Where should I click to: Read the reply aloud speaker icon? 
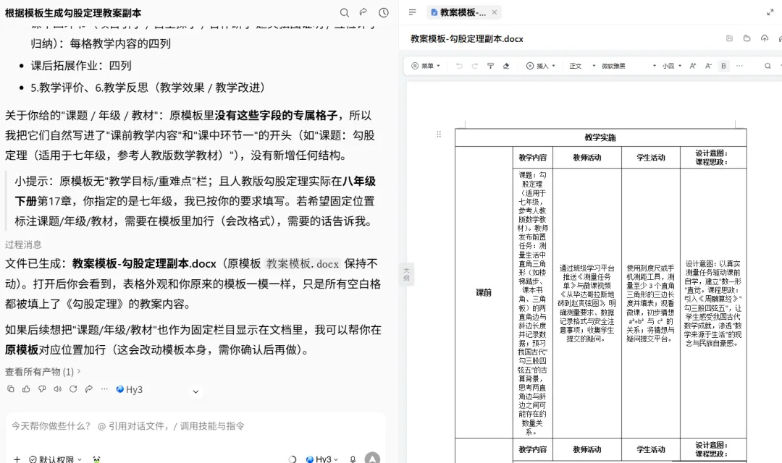58,388
